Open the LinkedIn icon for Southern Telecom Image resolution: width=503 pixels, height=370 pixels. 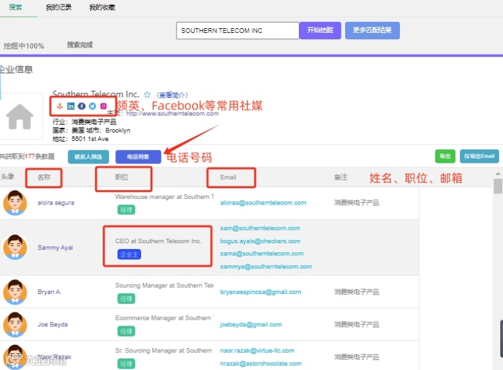click(71, 106)
